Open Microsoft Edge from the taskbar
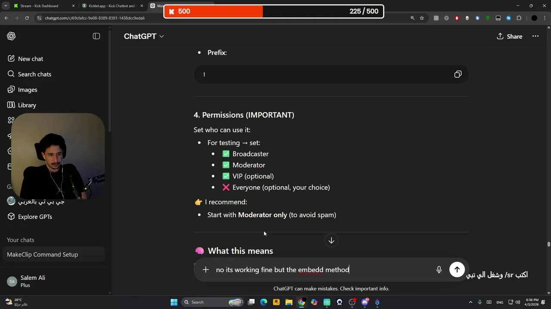This screenshot has width=551, height=309. (x=264, y=302)
